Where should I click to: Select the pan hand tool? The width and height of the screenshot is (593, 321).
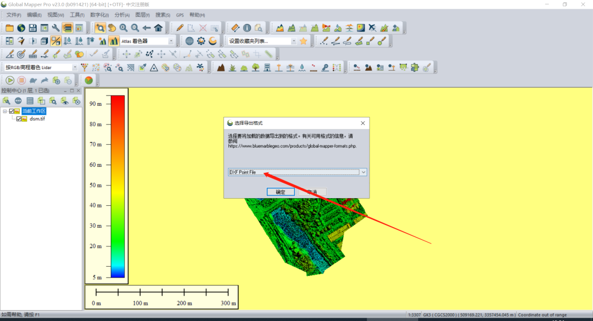111,28
